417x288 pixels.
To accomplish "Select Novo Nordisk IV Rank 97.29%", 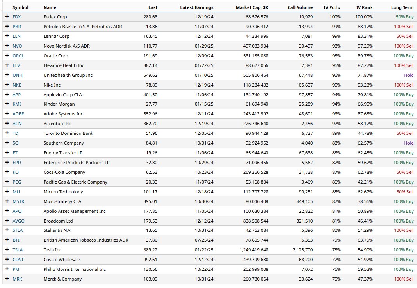I will [x=365, y=46].
